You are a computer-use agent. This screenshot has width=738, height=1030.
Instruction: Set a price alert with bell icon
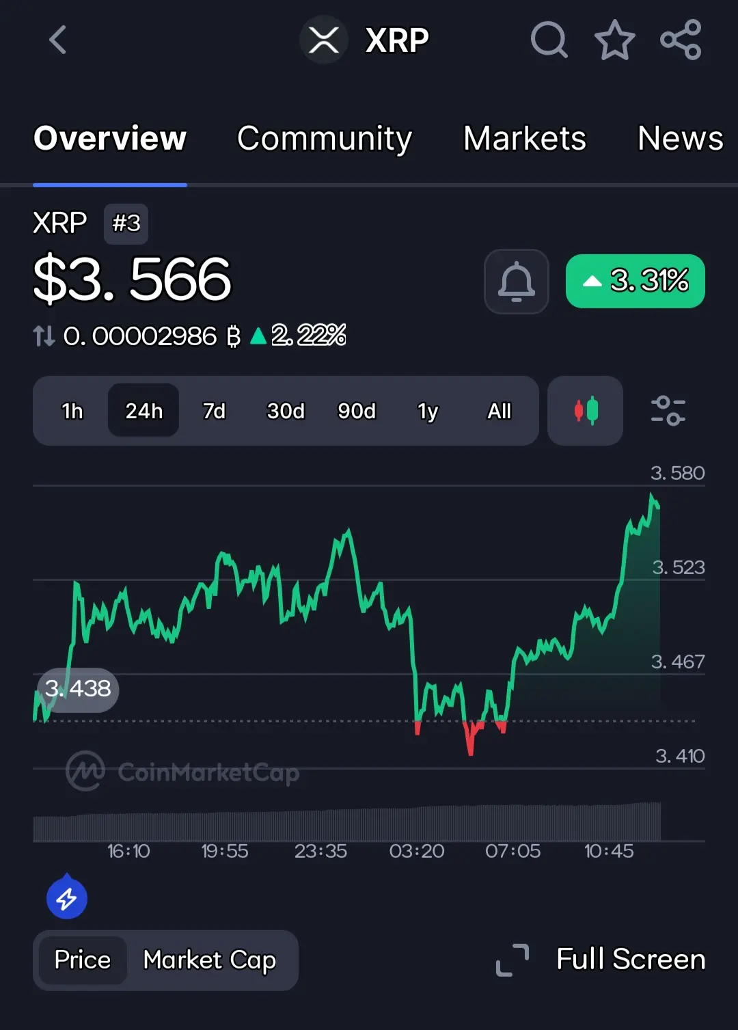517,281
